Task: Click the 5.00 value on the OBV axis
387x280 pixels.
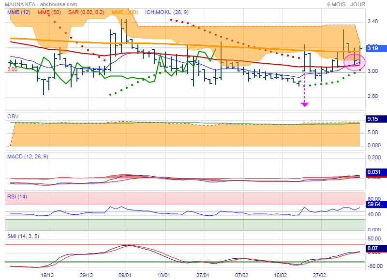Action: tap(372, 132)
